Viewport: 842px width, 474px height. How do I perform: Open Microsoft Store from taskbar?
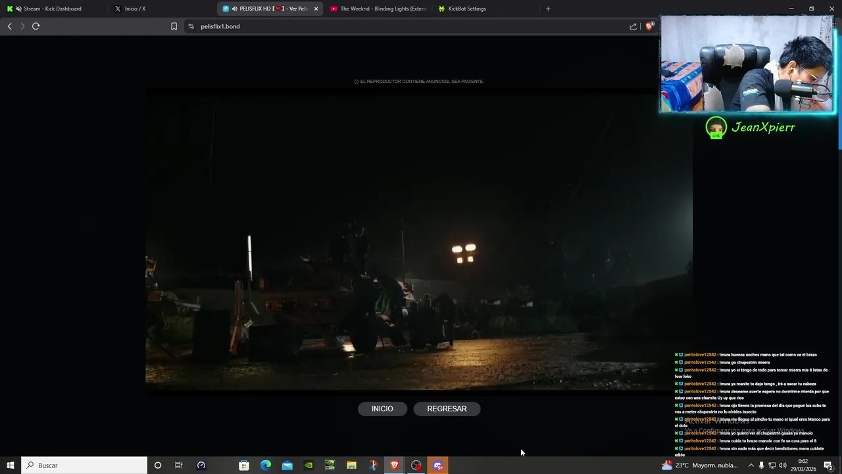244,465
